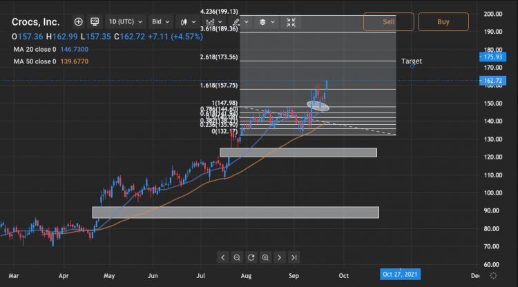Open the layers templates dropdown
The image size is (518, 287).
[267, 22]
